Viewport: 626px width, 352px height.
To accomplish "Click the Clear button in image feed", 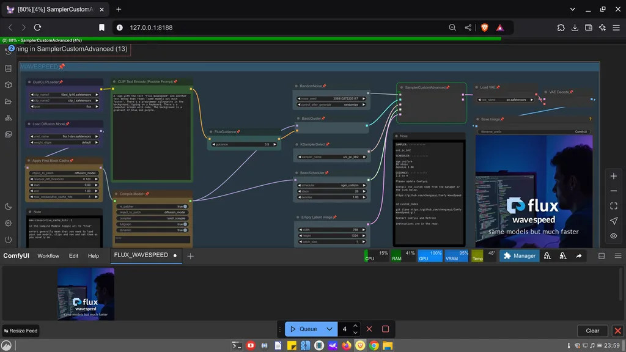I will (592, 331).
